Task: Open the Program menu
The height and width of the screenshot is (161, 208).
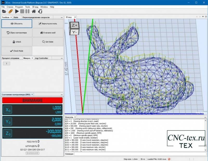Action: click(x=19, y=7)
